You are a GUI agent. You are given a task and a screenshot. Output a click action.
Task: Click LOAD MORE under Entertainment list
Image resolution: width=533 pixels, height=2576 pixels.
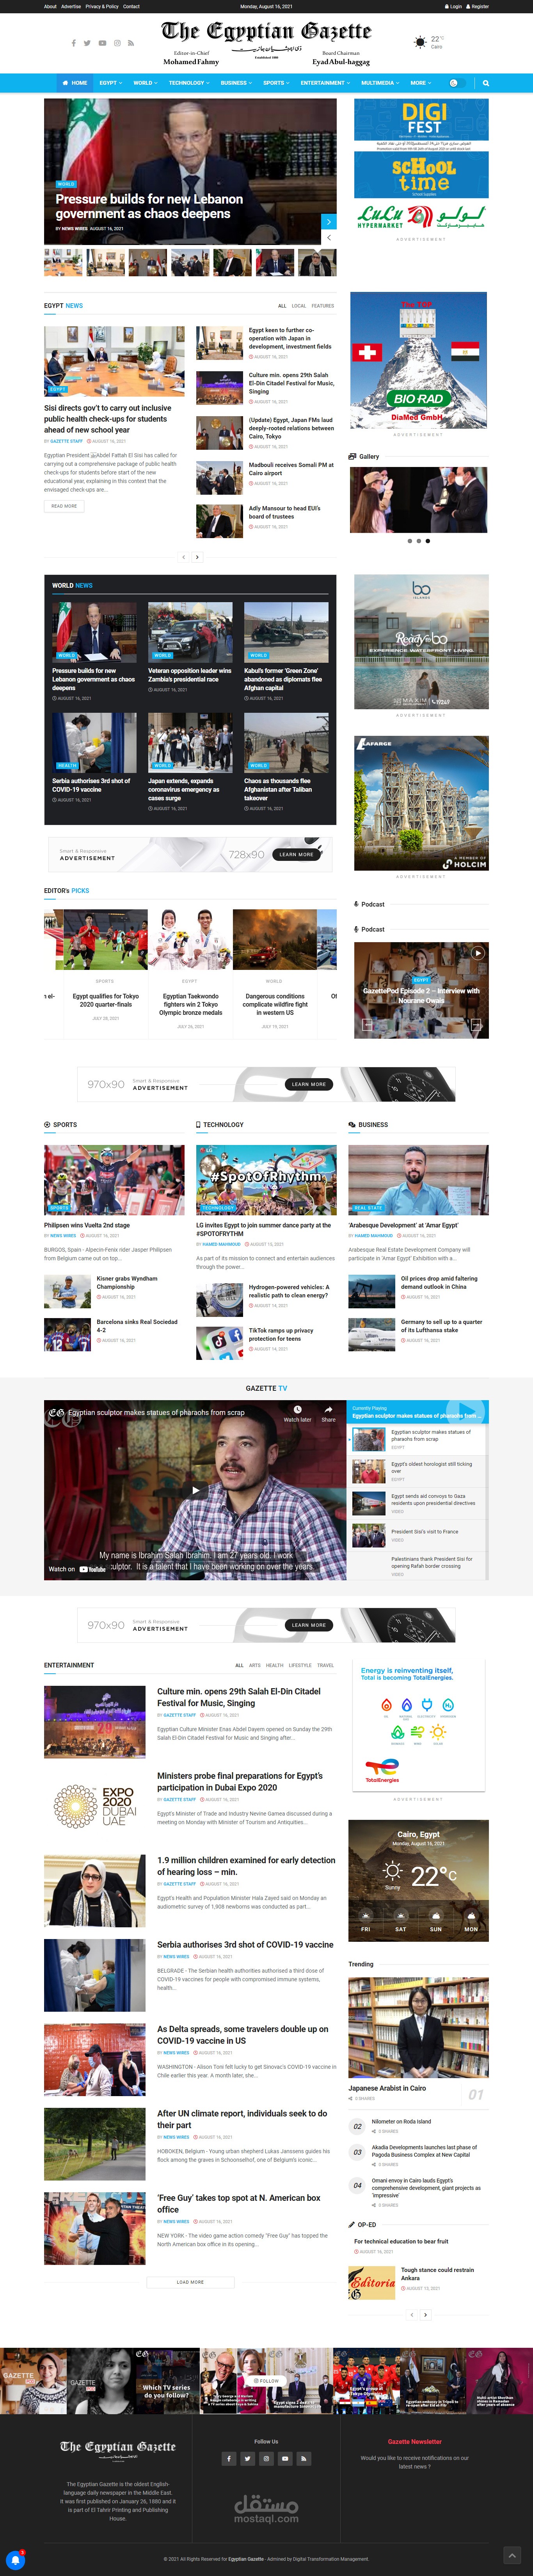click(x=191, y=2282)
